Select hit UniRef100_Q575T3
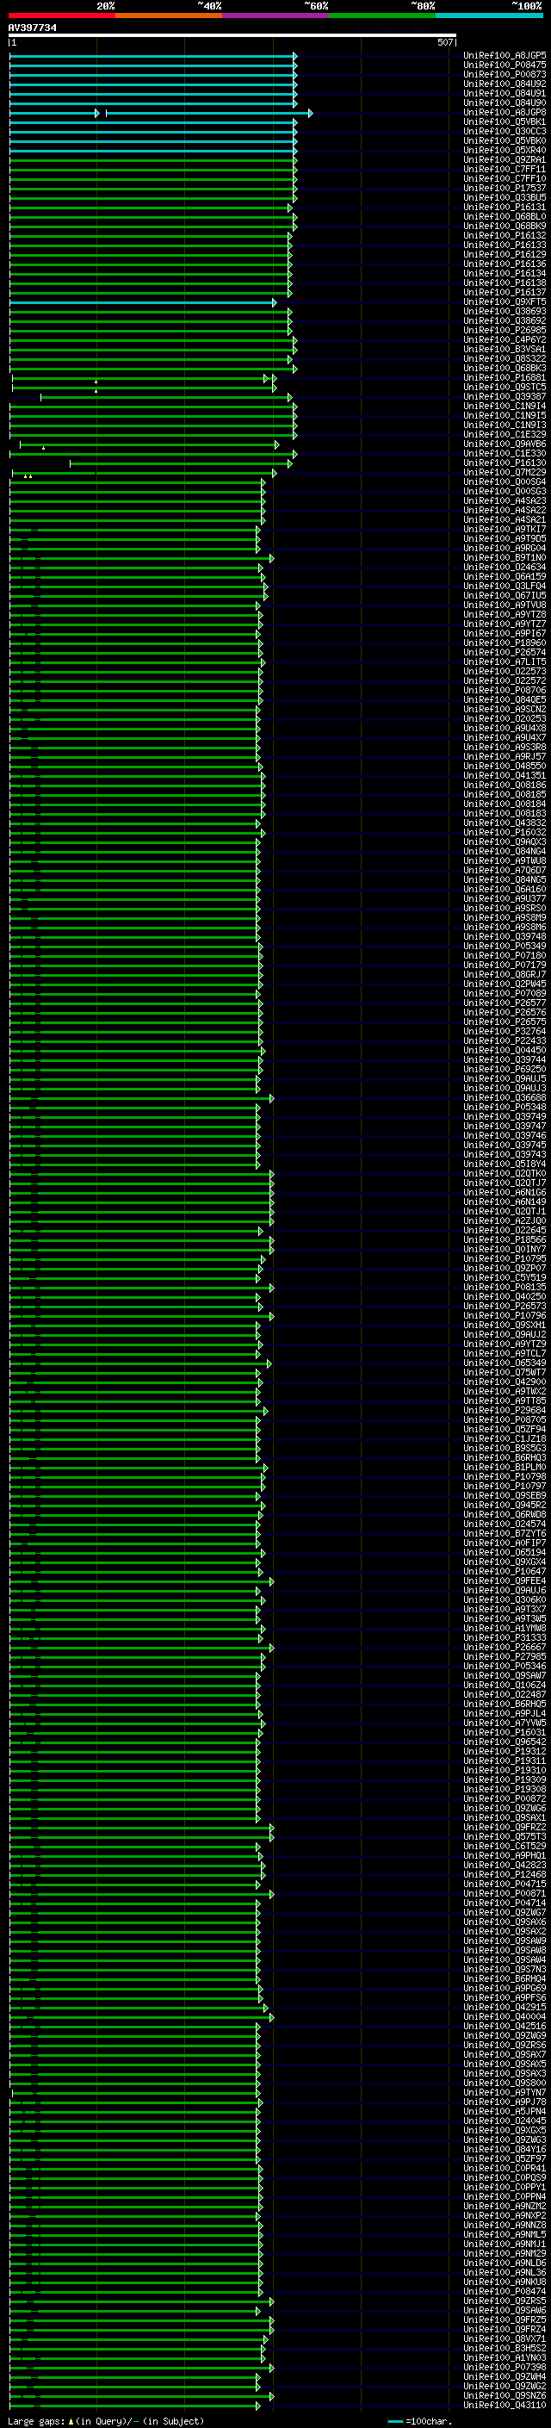This screenshot has width=551, height=2428. click(504, 1836)
